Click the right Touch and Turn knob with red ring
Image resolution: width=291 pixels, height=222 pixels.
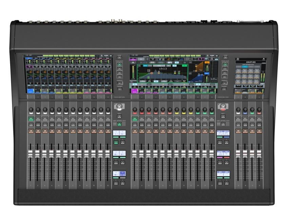223,107
